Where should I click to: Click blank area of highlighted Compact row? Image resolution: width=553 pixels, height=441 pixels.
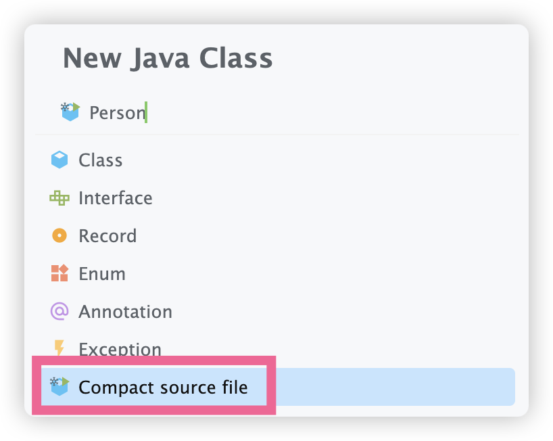[x=392, y=388]
